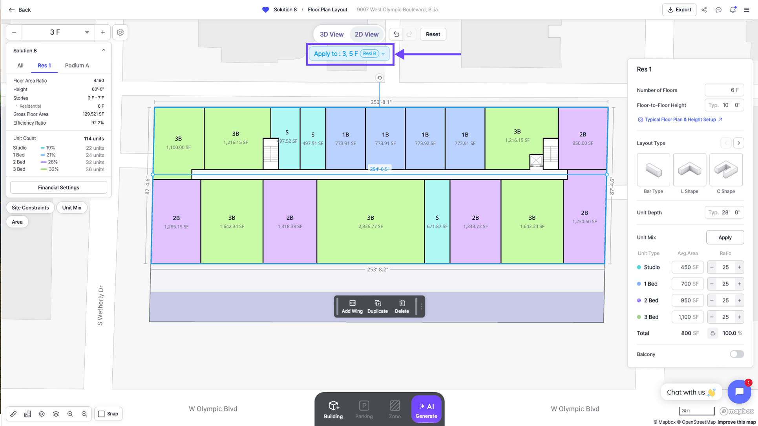Toggle the Total ratio lock icon
Screen dimensions: 758x426
point(712,333)
